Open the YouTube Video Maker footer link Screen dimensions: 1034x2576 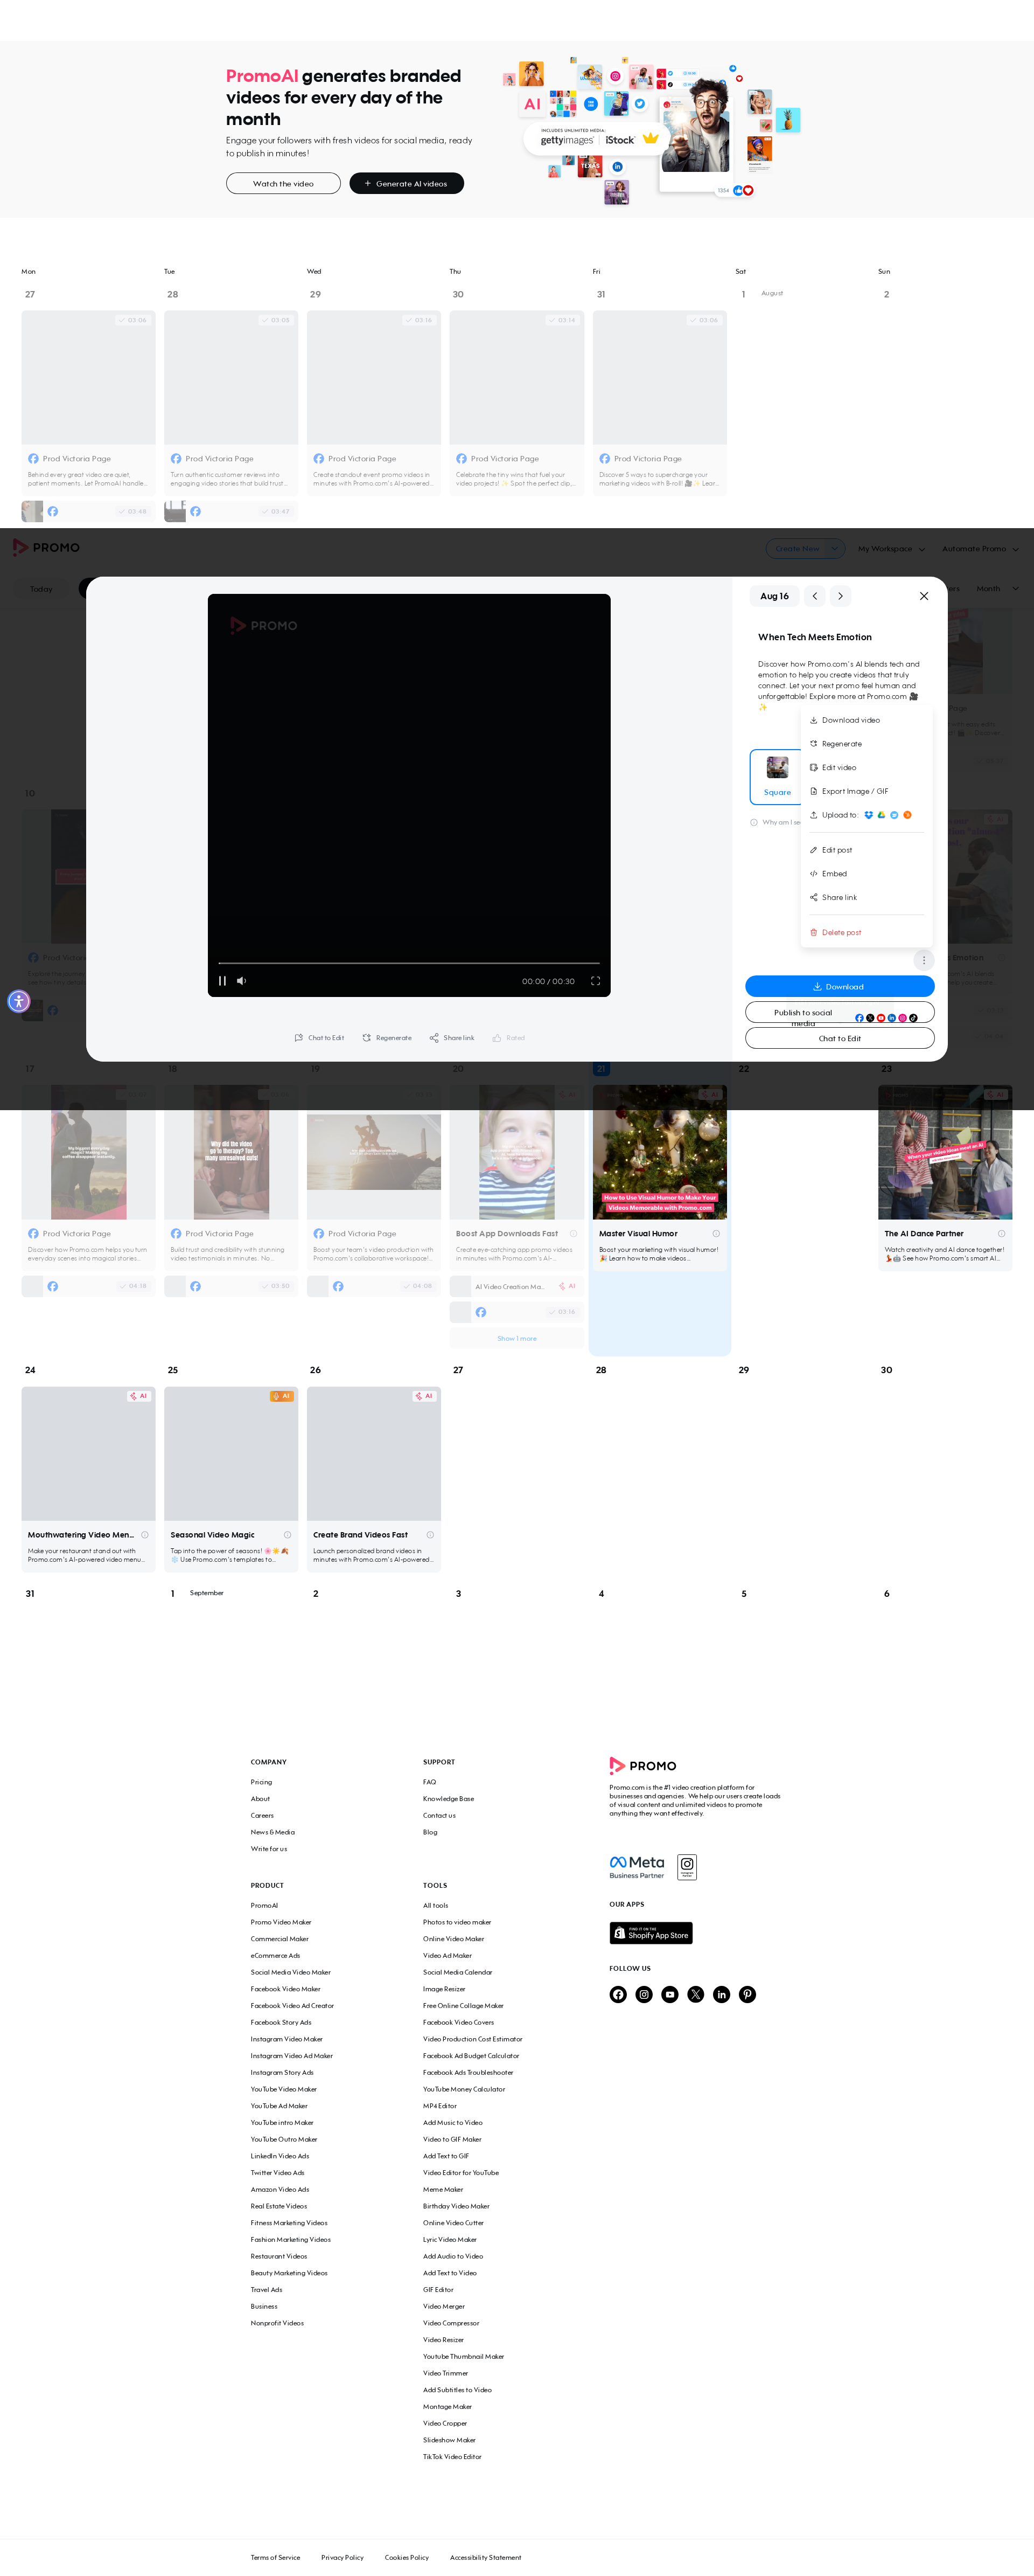coord(284,2090)
